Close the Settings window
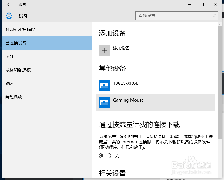Screen dimensions: 224x180 pos(215,4)
